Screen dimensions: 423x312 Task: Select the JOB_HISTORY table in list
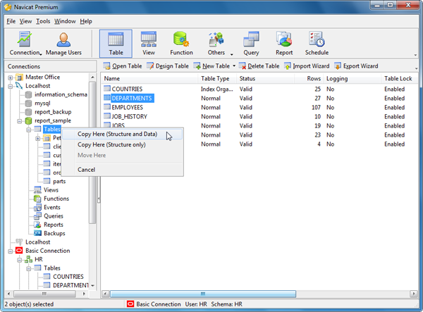130,116
